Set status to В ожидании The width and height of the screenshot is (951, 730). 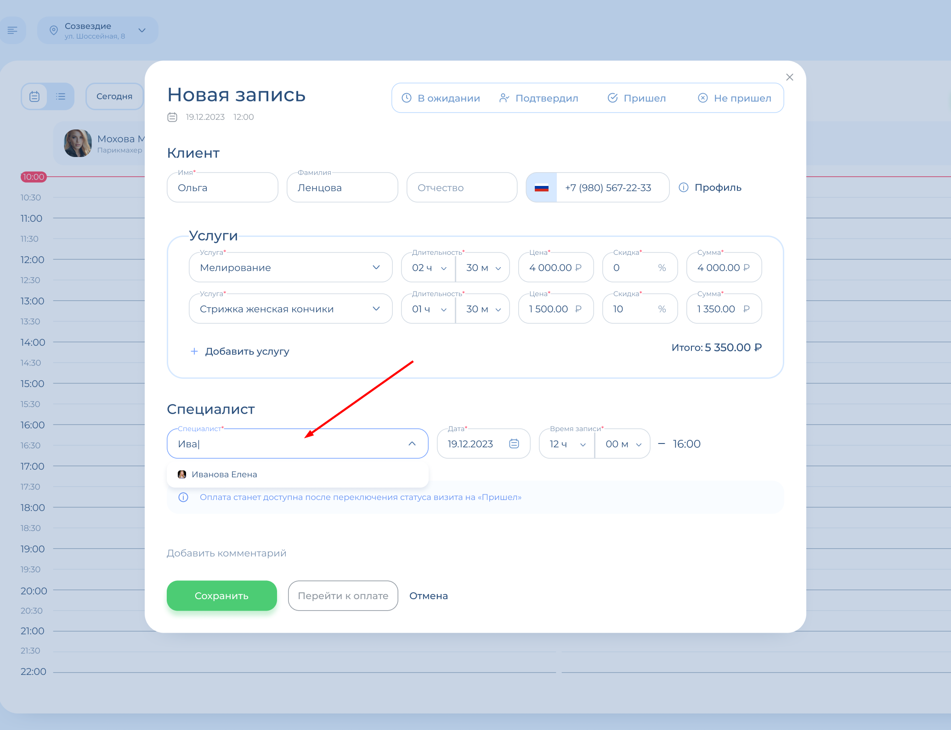[441, 98]
